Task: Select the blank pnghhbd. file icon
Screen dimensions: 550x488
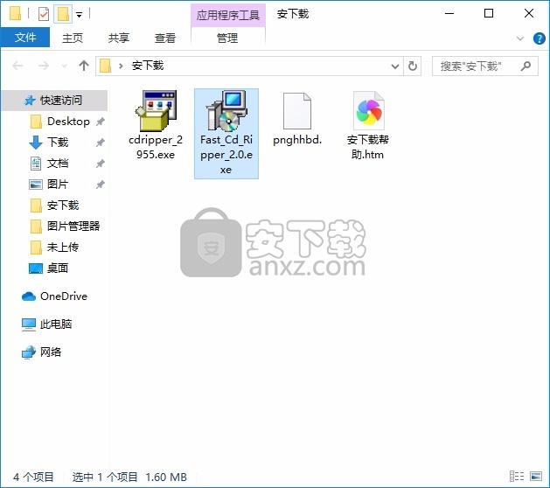Action: pyautogui.click(x=297, y=111)
